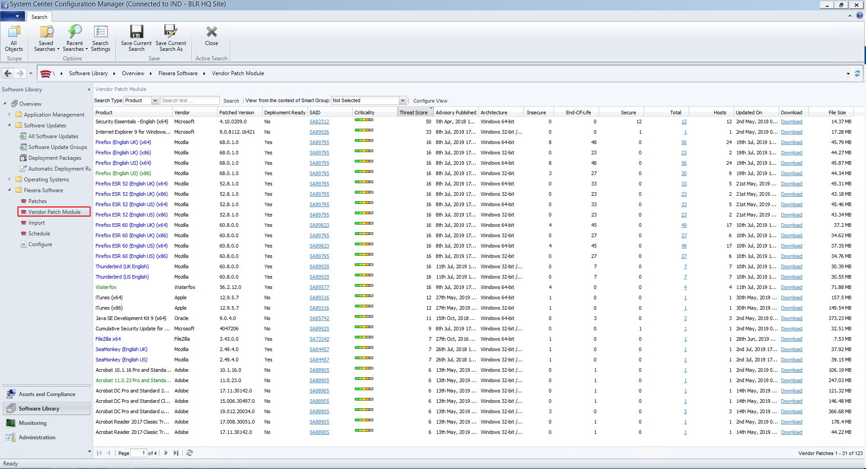Open the Total 56 link for Firefox (English UK) (x64)
The image size is (866, 469).
[684, 142]
